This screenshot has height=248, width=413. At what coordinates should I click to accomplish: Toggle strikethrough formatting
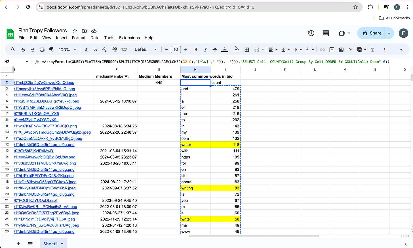coord(215,50)
